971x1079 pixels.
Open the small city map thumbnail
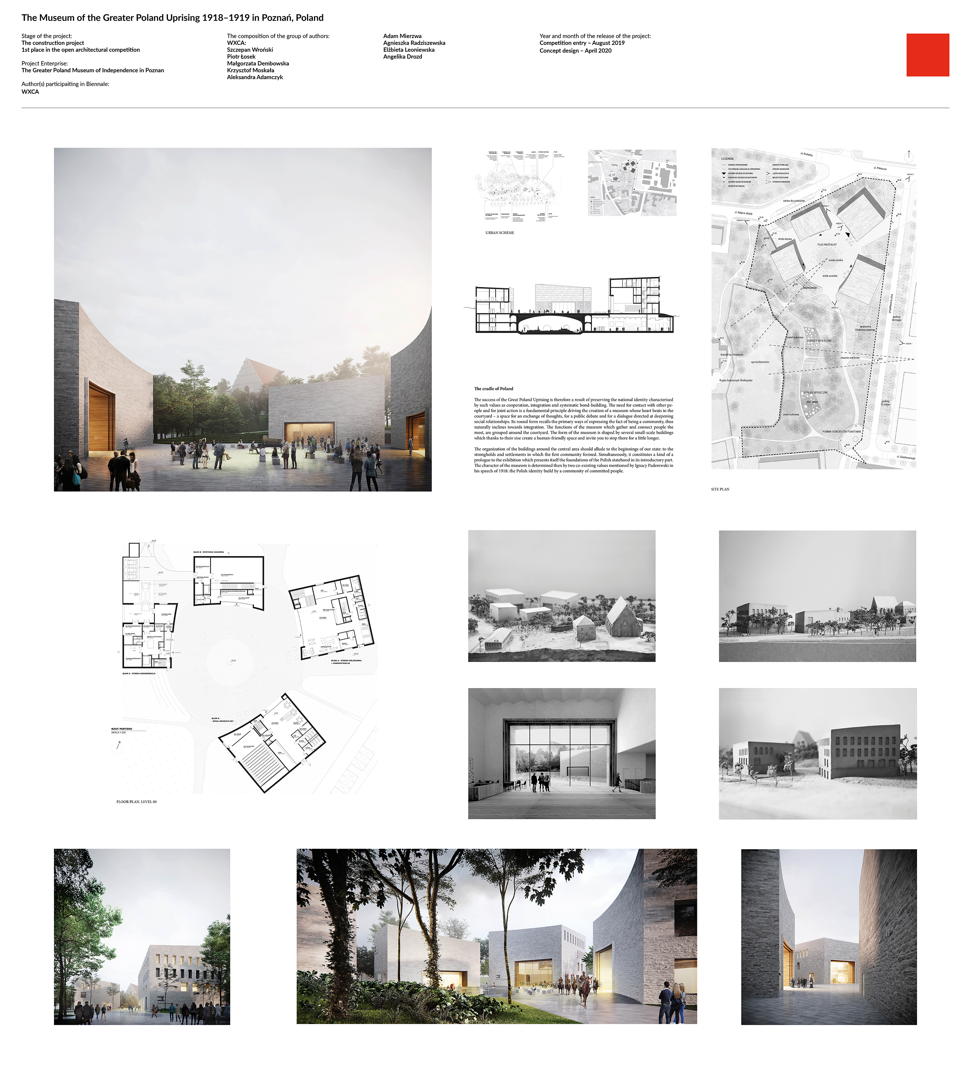tap(632, 182)
